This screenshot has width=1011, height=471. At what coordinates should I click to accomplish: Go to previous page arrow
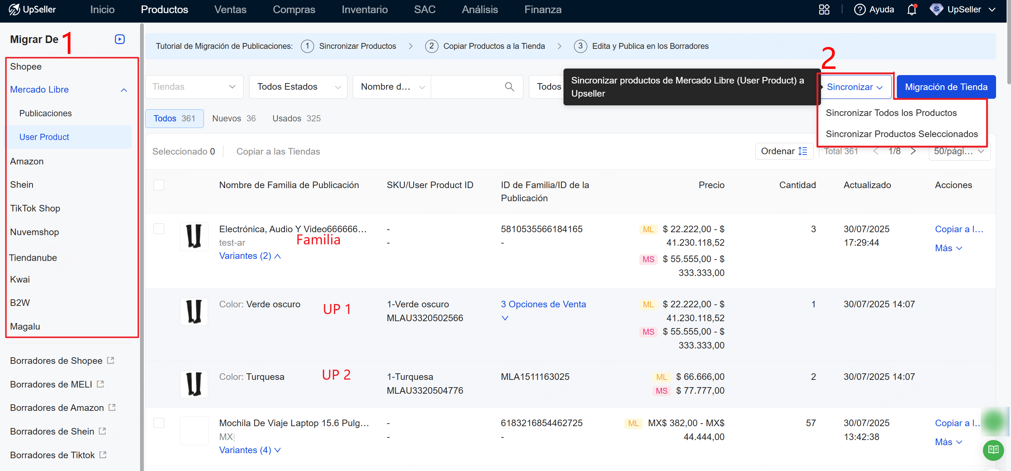pyautogui.click(x=876, y=151)
